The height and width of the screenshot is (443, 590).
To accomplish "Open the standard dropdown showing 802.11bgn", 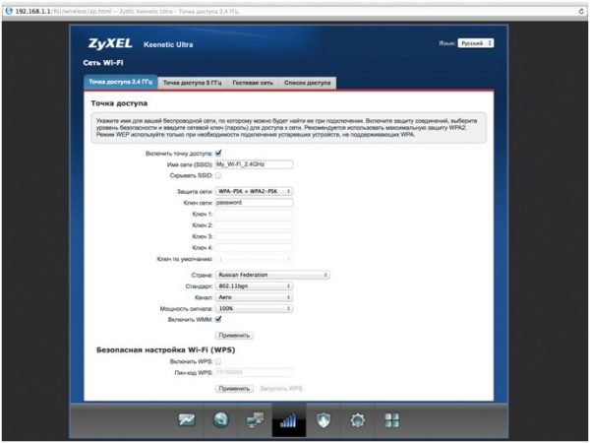I will [x=254, y=286].
